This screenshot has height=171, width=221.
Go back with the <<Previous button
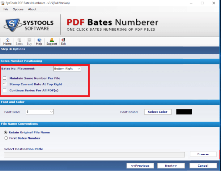coord(140,166)
